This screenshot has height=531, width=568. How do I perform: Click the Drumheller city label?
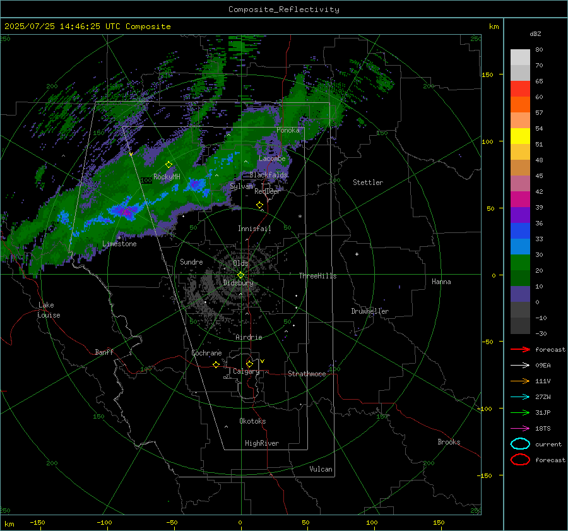pyautogui.click(x=370, y=311)
